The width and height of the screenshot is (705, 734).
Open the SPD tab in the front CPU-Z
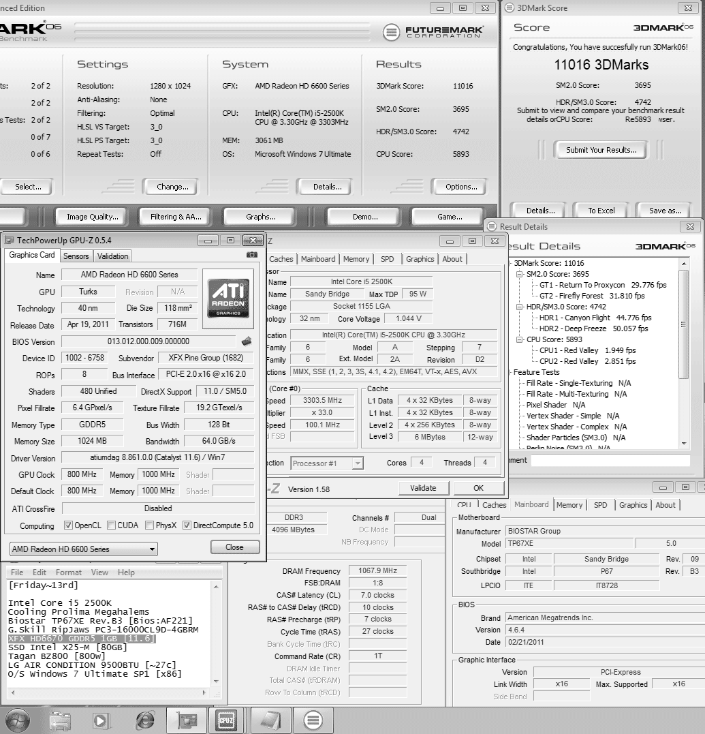click(x=388, y=259)
